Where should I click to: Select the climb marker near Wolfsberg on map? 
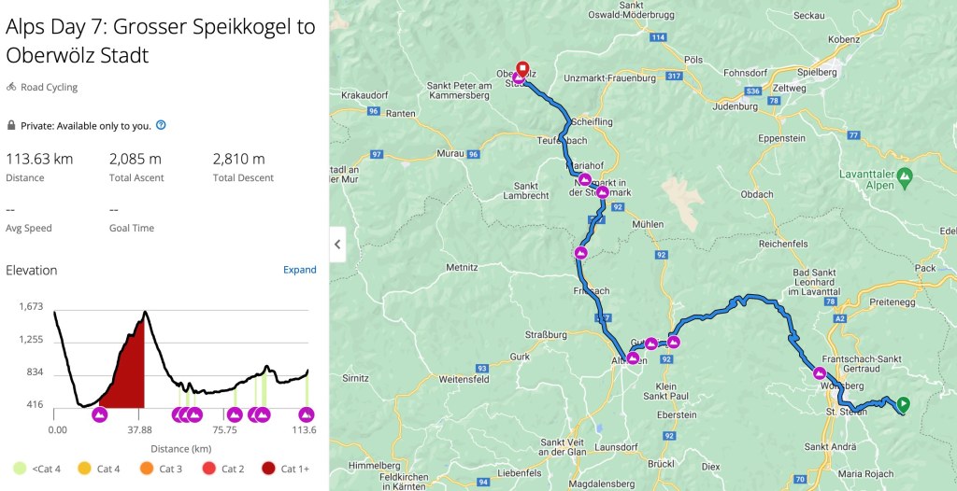tap(820, 373)
